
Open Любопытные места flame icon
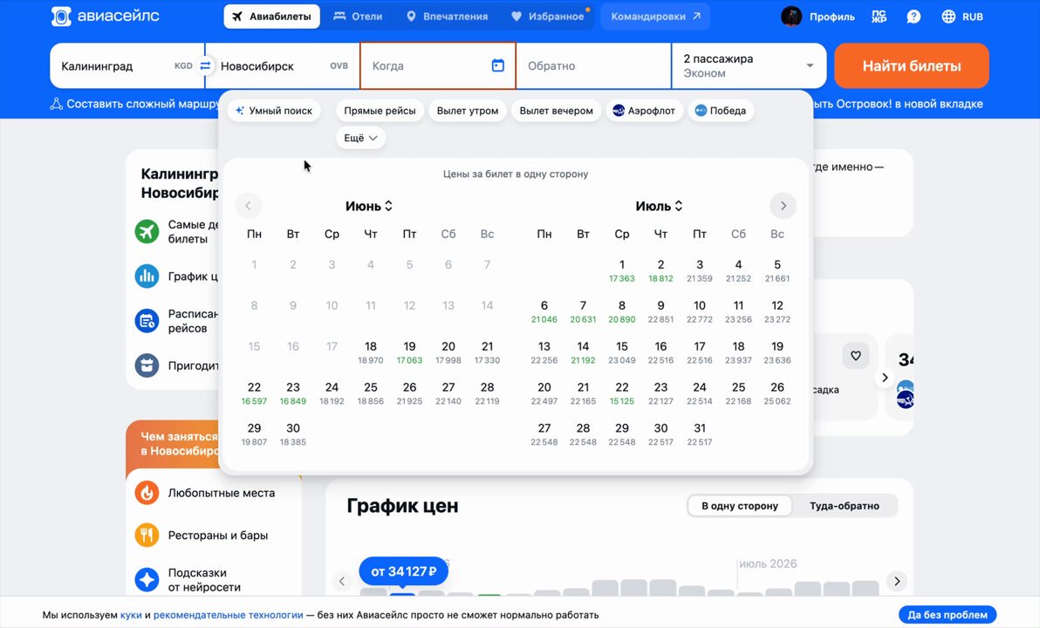point(147,493)
